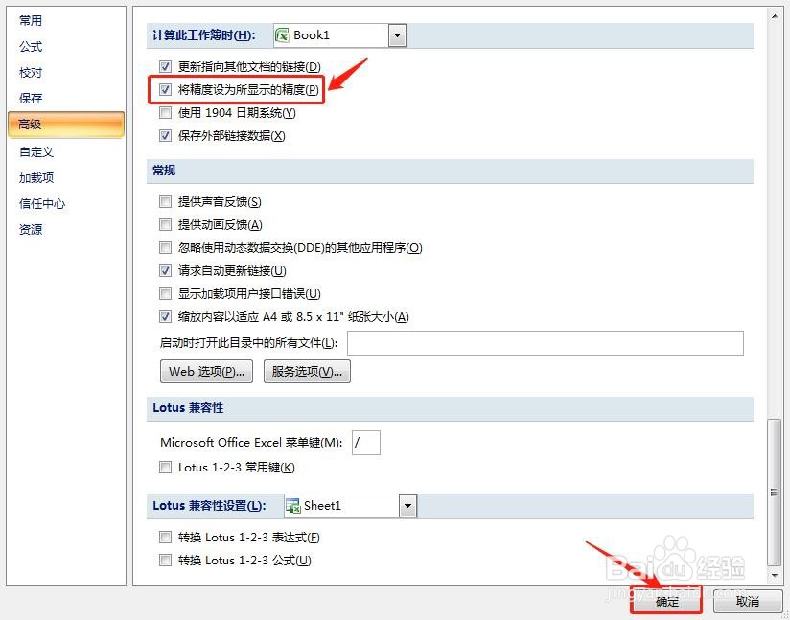Viewport: 790px width, 620px height.
Task: Open the Sheet1 Lotus compatibility dropdown arrow
Action: pos(408,506)
